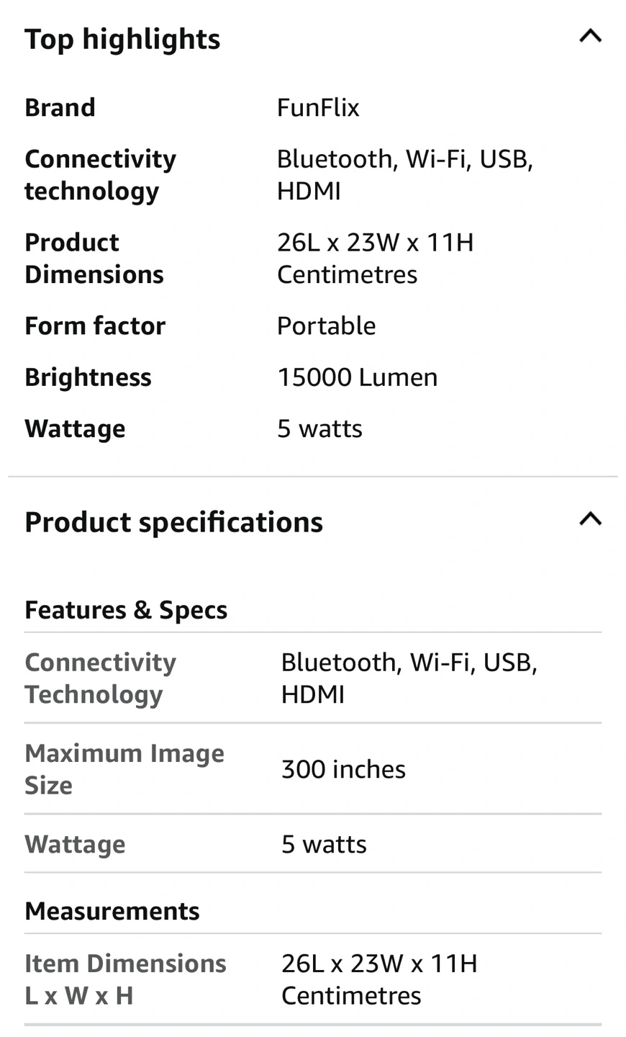Viewport: 626px width, 1037px height.
Task: Tap Wattage row in Top highlights
Action: (313, 428)
